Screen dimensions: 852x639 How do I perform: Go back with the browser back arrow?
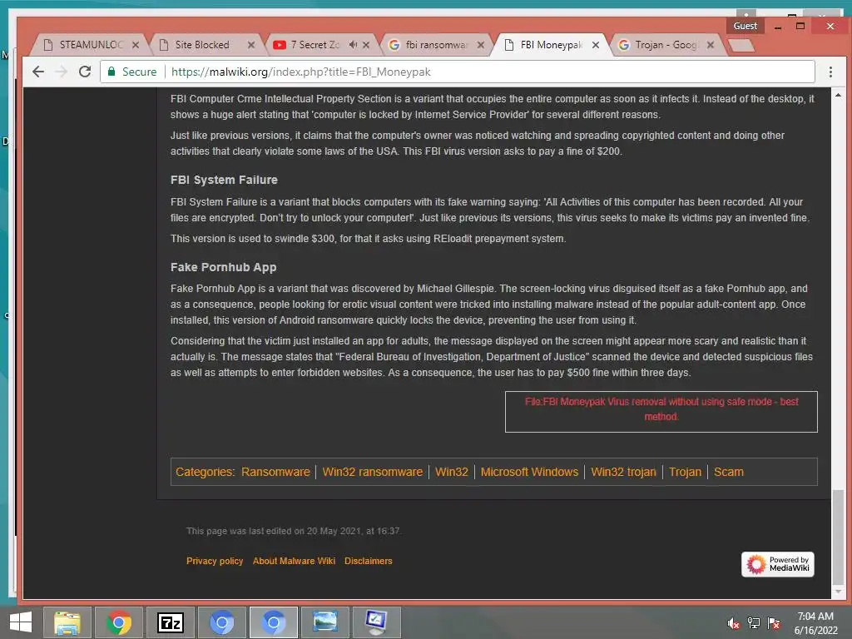coord(38,72)
